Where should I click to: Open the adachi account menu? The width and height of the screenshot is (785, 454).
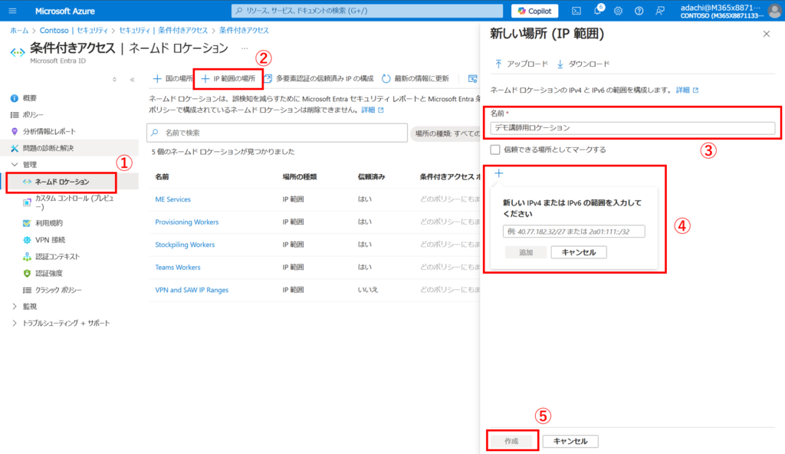(730, 11)
